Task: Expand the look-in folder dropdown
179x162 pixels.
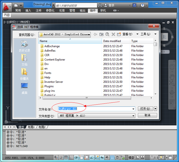Action: (x=64, y=35)
